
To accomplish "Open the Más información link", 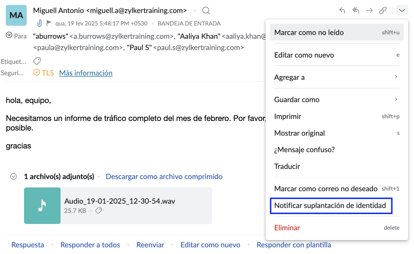I will click(x=86, y=73).
